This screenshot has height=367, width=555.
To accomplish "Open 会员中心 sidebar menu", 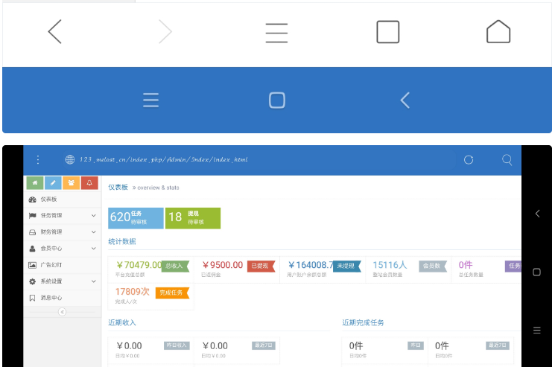I will [x=63, y=249].
